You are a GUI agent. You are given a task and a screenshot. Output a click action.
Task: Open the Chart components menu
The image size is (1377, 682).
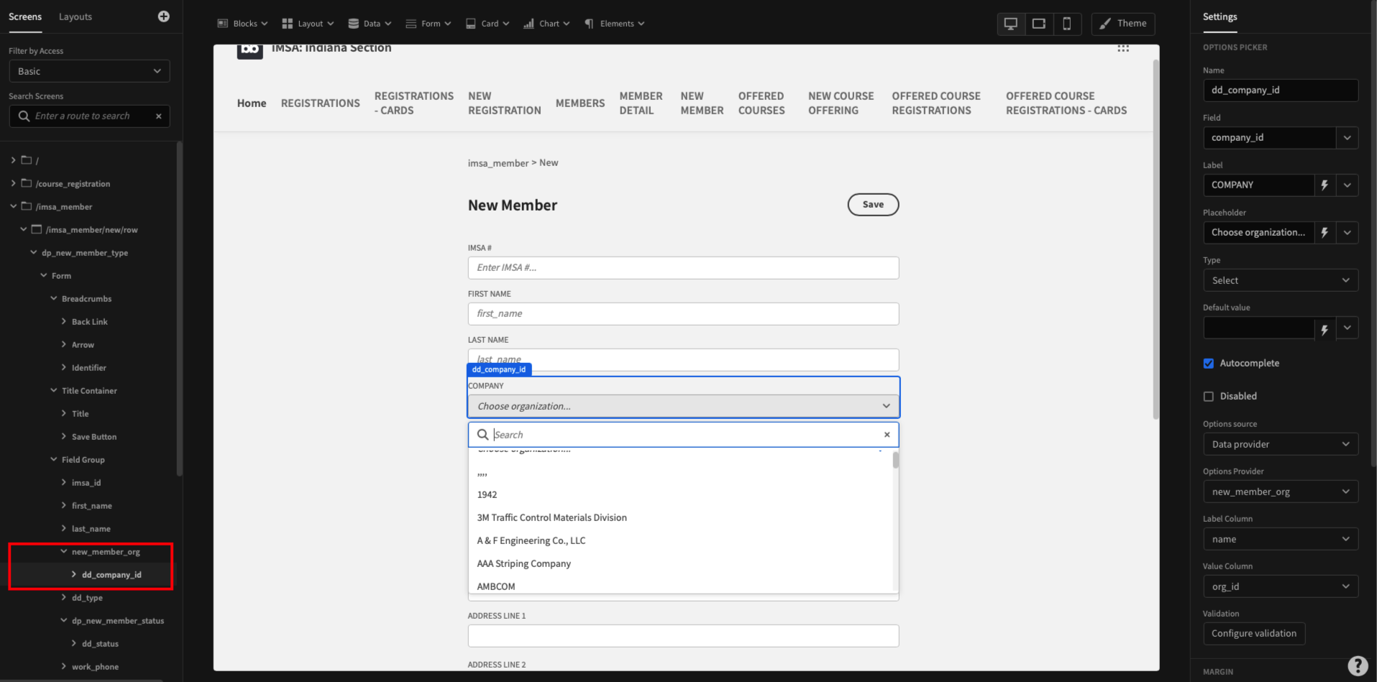pyautogui.click(x=546, y=23)
